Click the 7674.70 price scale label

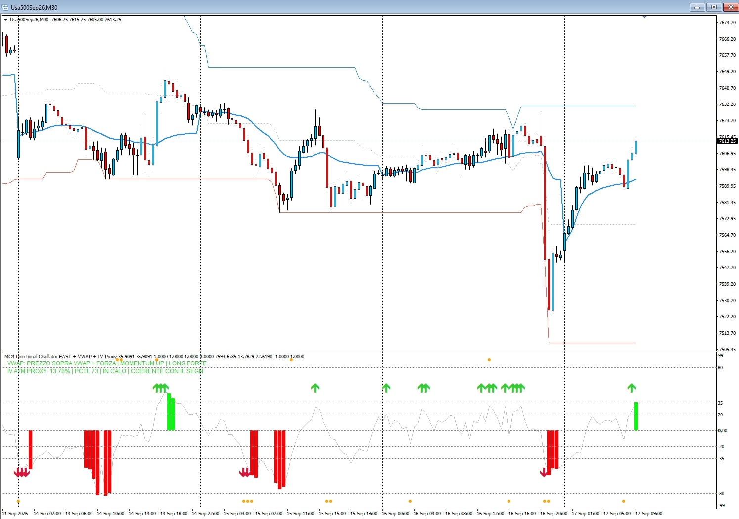click(727, 23)
